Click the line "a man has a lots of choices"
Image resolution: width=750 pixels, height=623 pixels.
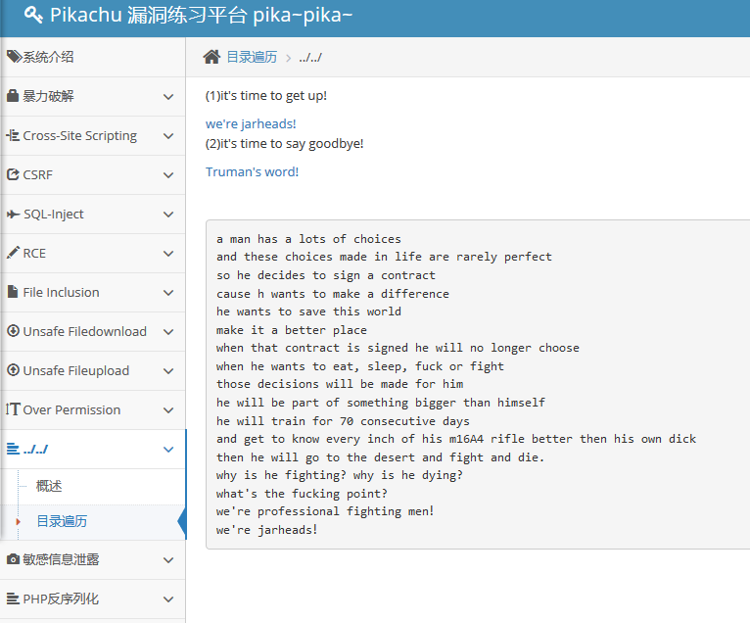pyautogui.click(x=308, y=239)
